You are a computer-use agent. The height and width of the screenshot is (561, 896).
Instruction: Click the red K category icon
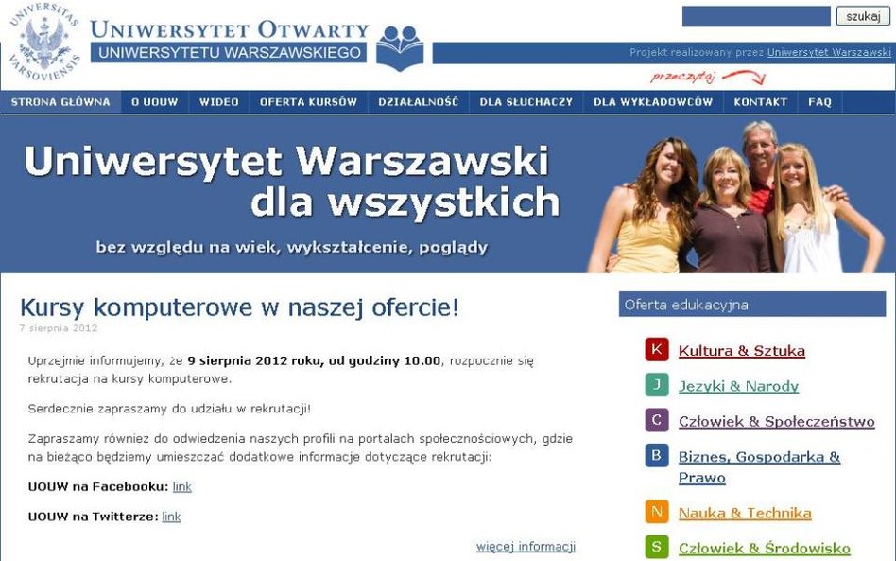pyautogui.click(x=657, y=349)
